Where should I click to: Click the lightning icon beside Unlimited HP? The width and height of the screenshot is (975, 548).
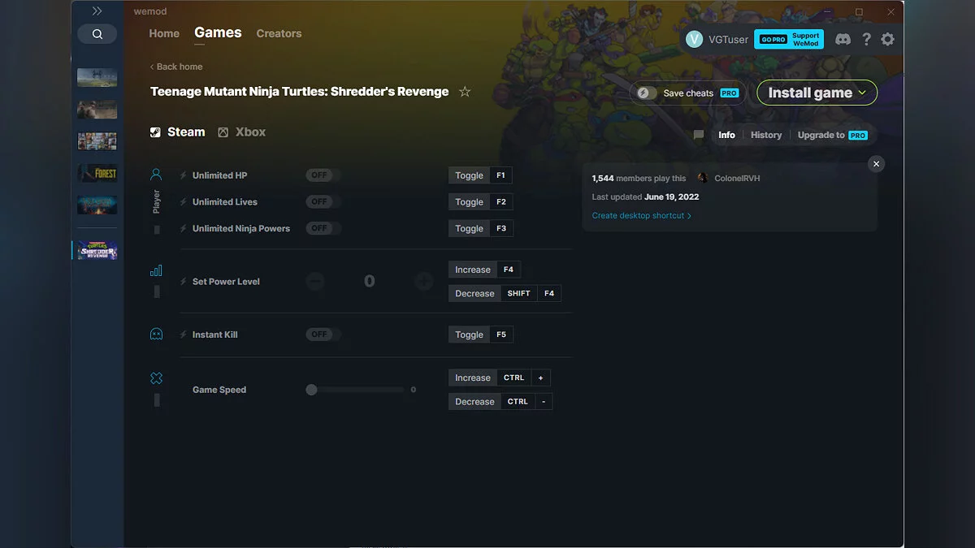point(184,175)
